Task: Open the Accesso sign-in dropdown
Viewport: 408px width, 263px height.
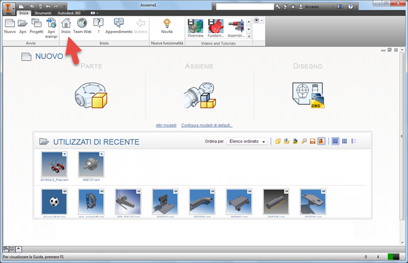Action: pos(333,7)
